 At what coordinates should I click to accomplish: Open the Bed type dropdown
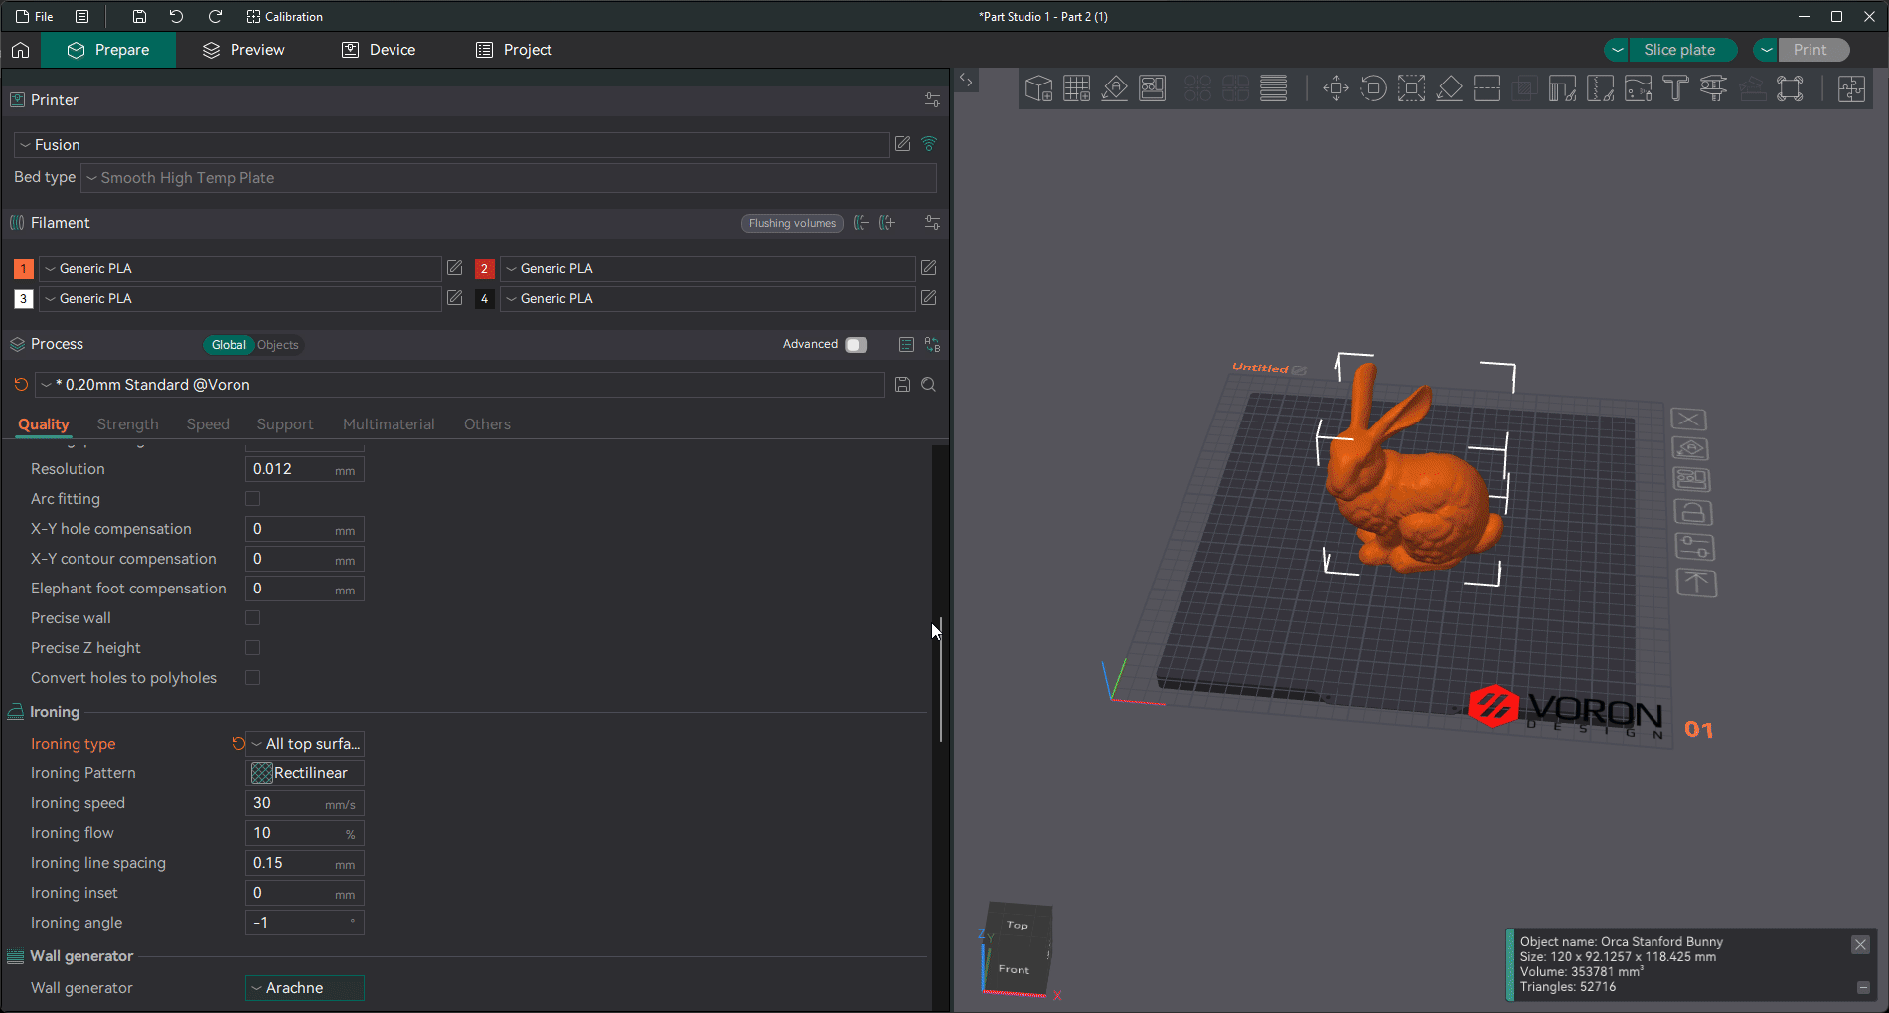[x=508, y=178]
